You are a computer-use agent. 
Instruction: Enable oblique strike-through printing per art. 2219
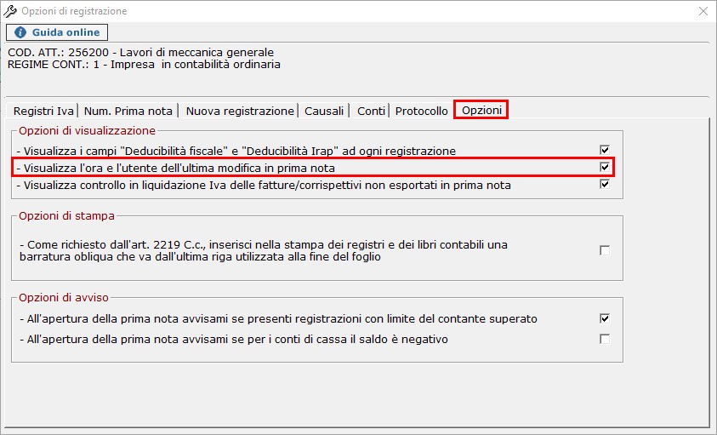click(605, 250)
